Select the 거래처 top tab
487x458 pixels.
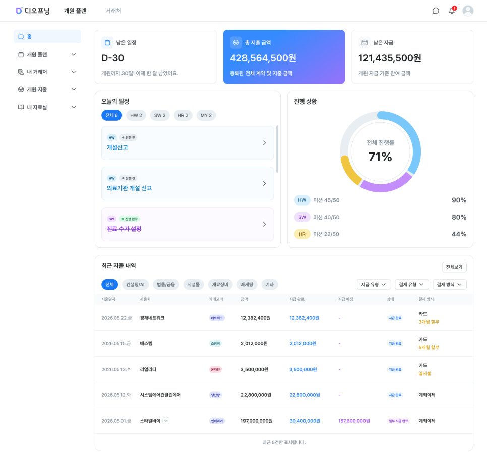point(113,11)
